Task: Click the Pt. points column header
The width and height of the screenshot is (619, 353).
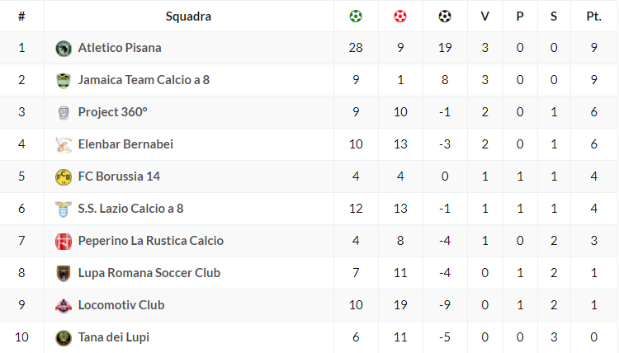Action: [593, 16]
